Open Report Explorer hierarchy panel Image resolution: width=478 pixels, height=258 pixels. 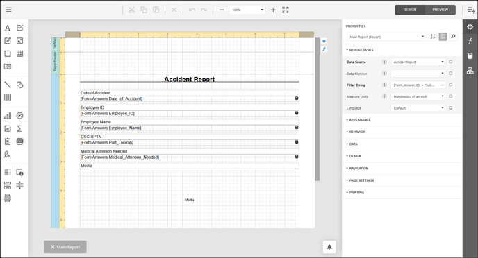click(x=470, y=71)
